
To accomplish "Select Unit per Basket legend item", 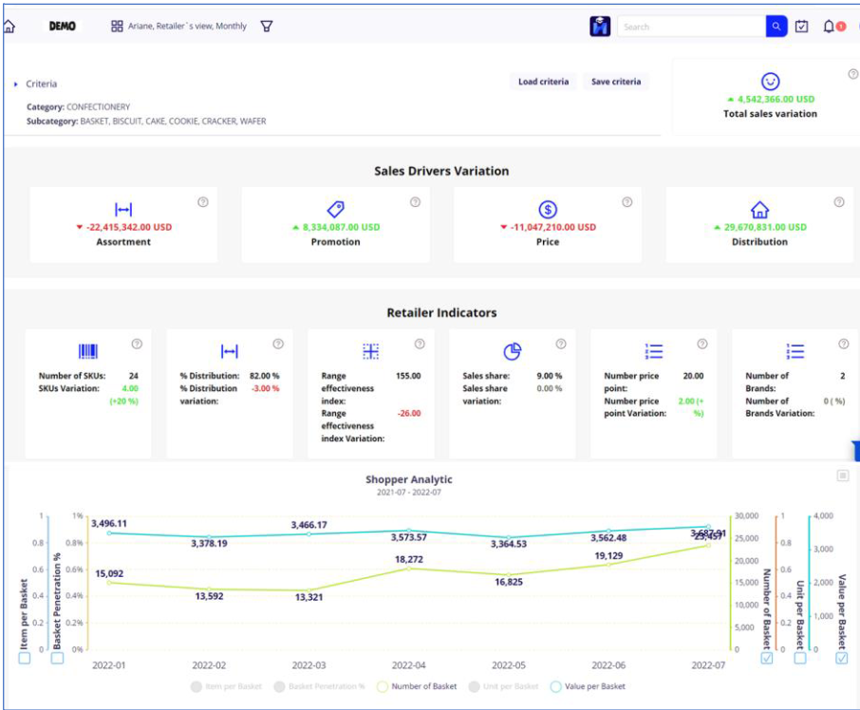I will (507, 686).
